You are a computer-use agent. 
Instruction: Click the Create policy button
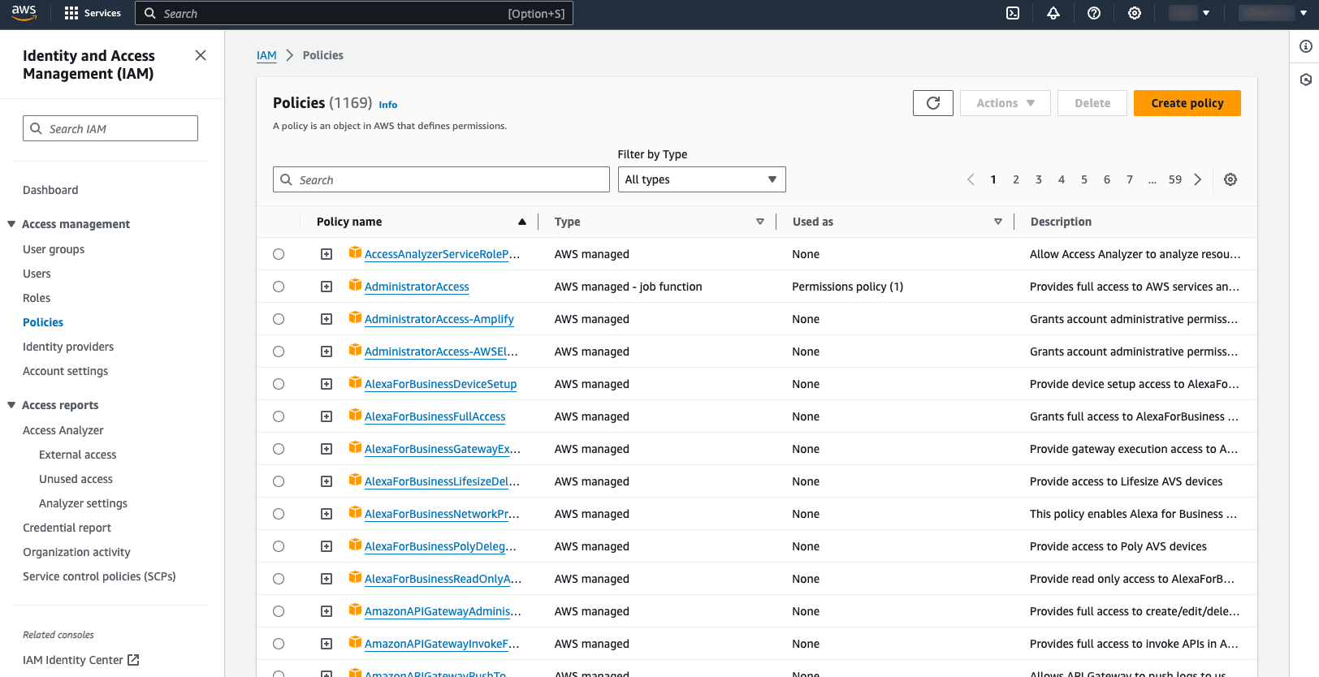1187,103
